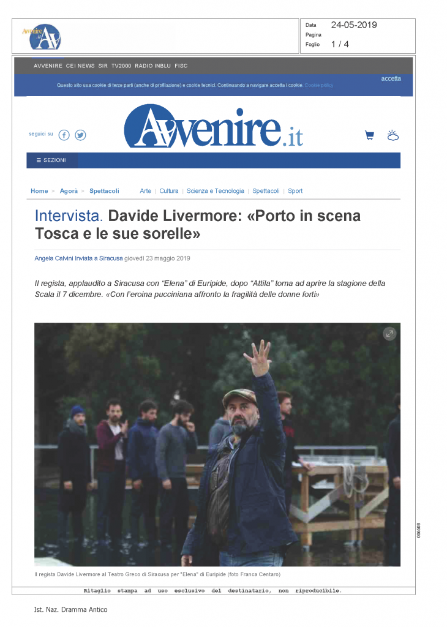Open CEI NEWS in the top bar
Viewport: 447px width, 627px height.
coord(80,66)
